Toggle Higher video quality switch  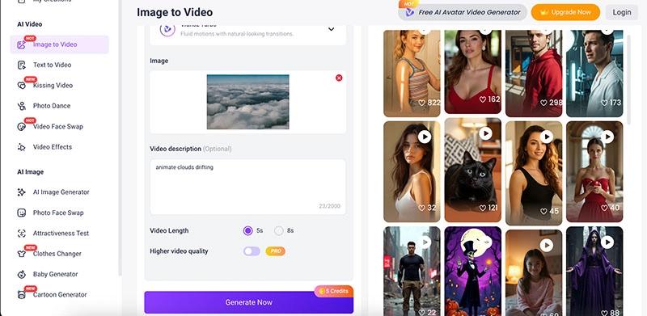pos(252,251)
